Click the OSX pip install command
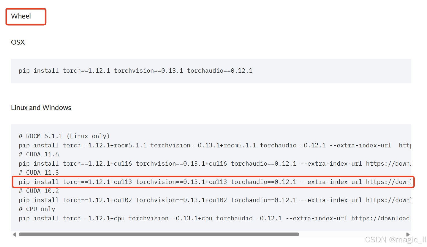The height and width of the screenshot is (247, 427). pos(136,71)
